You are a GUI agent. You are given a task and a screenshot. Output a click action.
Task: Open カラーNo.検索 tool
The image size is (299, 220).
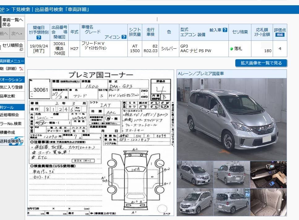coord(12,123)
